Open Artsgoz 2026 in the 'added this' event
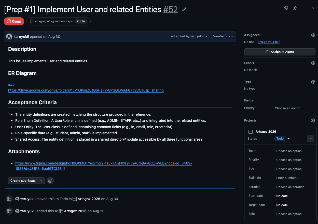The width and height of the screenshot is (318, 224). [x=75, y=211]
